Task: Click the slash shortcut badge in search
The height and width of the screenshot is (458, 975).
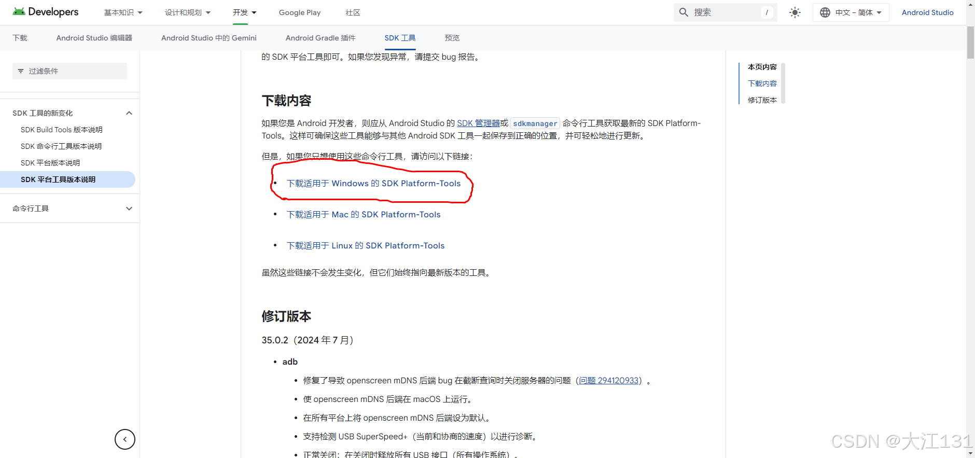Action: point(767,12)
